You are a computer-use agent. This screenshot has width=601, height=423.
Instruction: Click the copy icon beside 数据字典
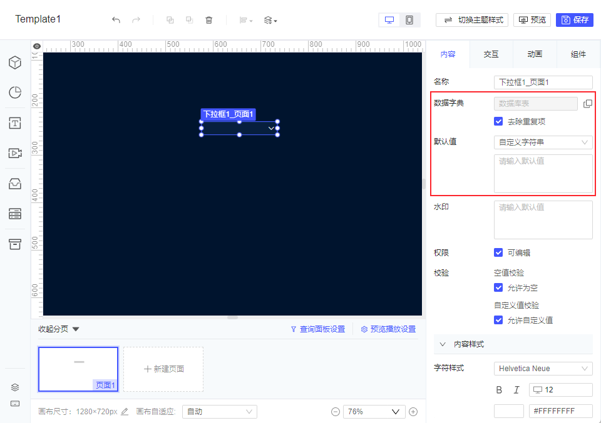tap(588, 104)
